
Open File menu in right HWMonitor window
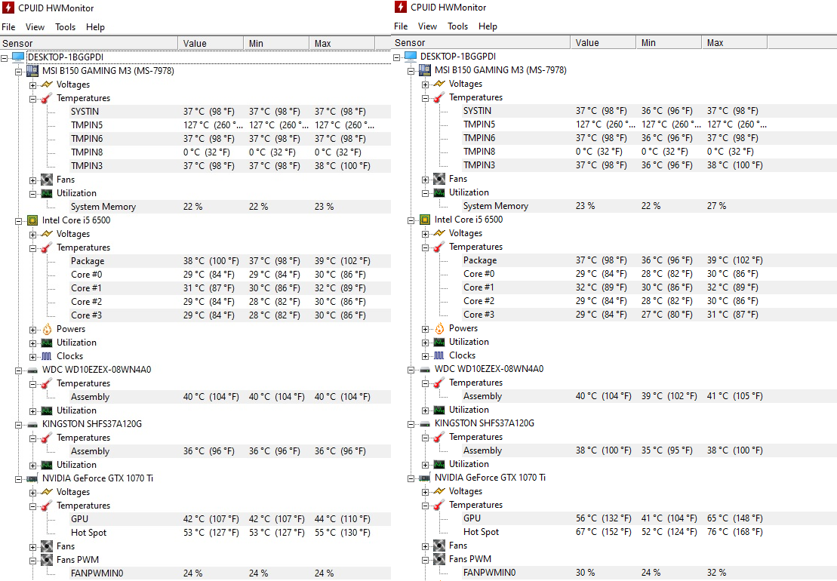coord(401,26)
